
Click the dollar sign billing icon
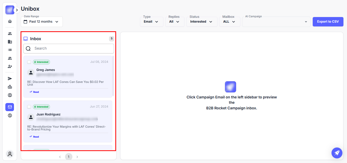click(x=10, y=115)
